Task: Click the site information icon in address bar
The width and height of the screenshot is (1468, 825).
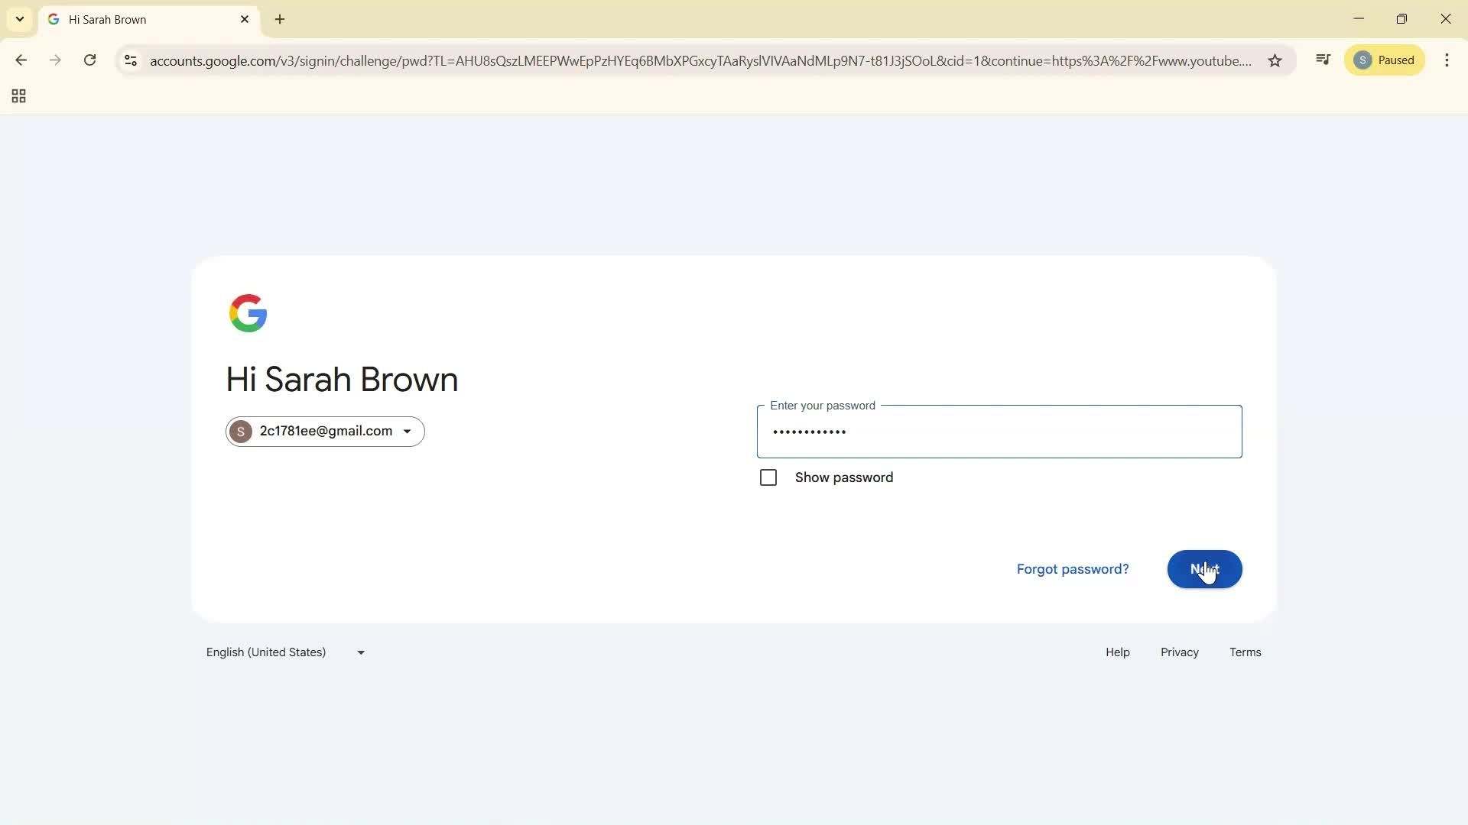Action: pos(131,61)
